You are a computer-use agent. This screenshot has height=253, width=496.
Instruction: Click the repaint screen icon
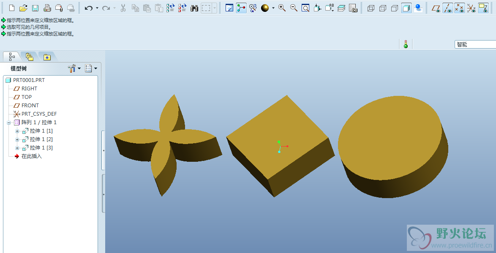(x=229, y=8)
